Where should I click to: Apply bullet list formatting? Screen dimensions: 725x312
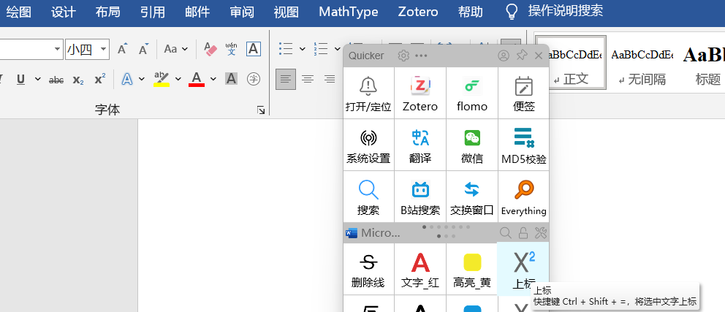286,48
